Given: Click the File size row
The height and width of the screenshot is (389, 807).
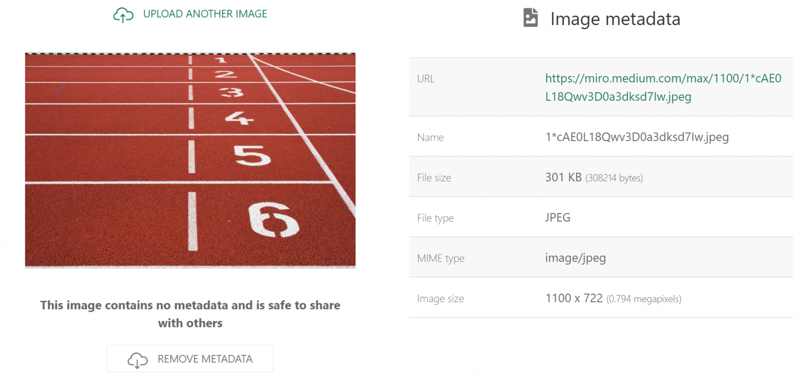Looking at the screenshot, I should point(601,177).
